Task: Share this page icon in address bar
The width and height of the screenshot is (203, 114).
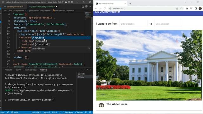Action: (x=177, y=9)
